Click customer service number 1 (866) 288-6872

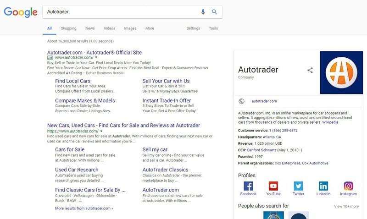284,131
